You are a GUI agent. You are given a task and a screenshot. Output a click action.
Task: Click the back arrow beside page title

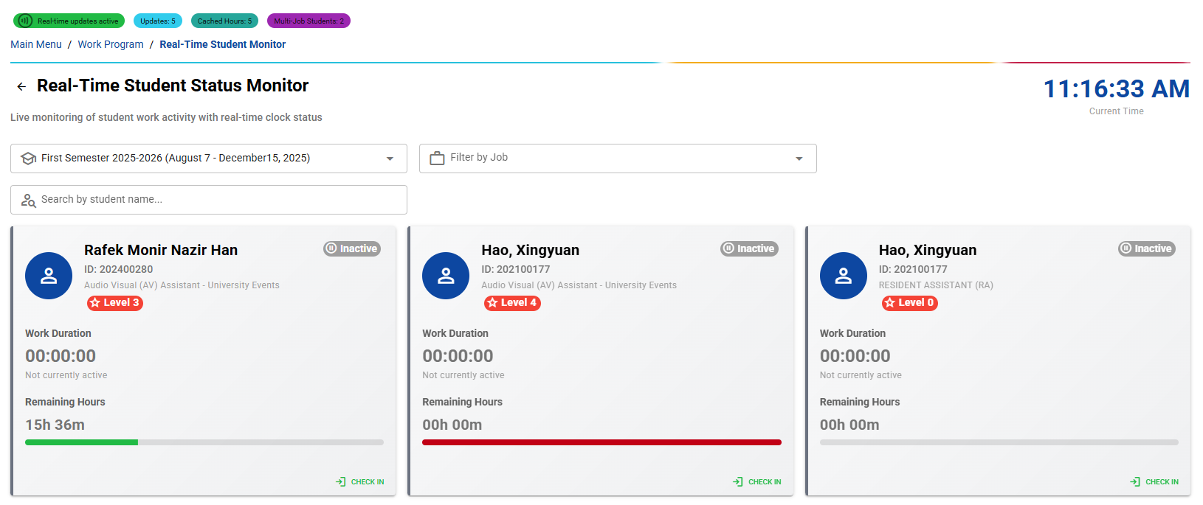(21, 86)
